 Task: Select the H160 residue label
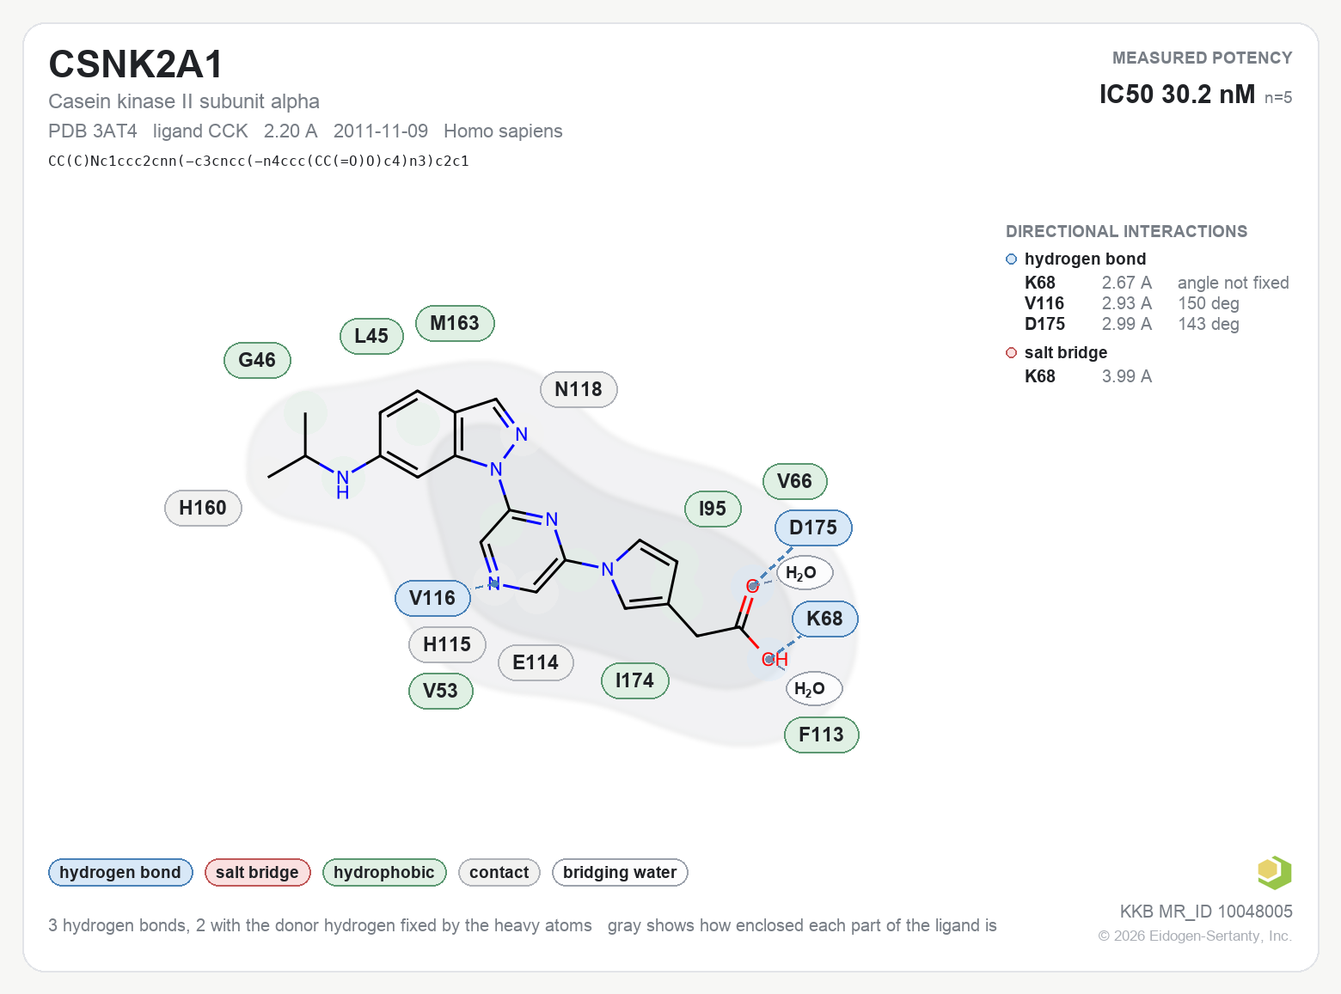point(203,508)
